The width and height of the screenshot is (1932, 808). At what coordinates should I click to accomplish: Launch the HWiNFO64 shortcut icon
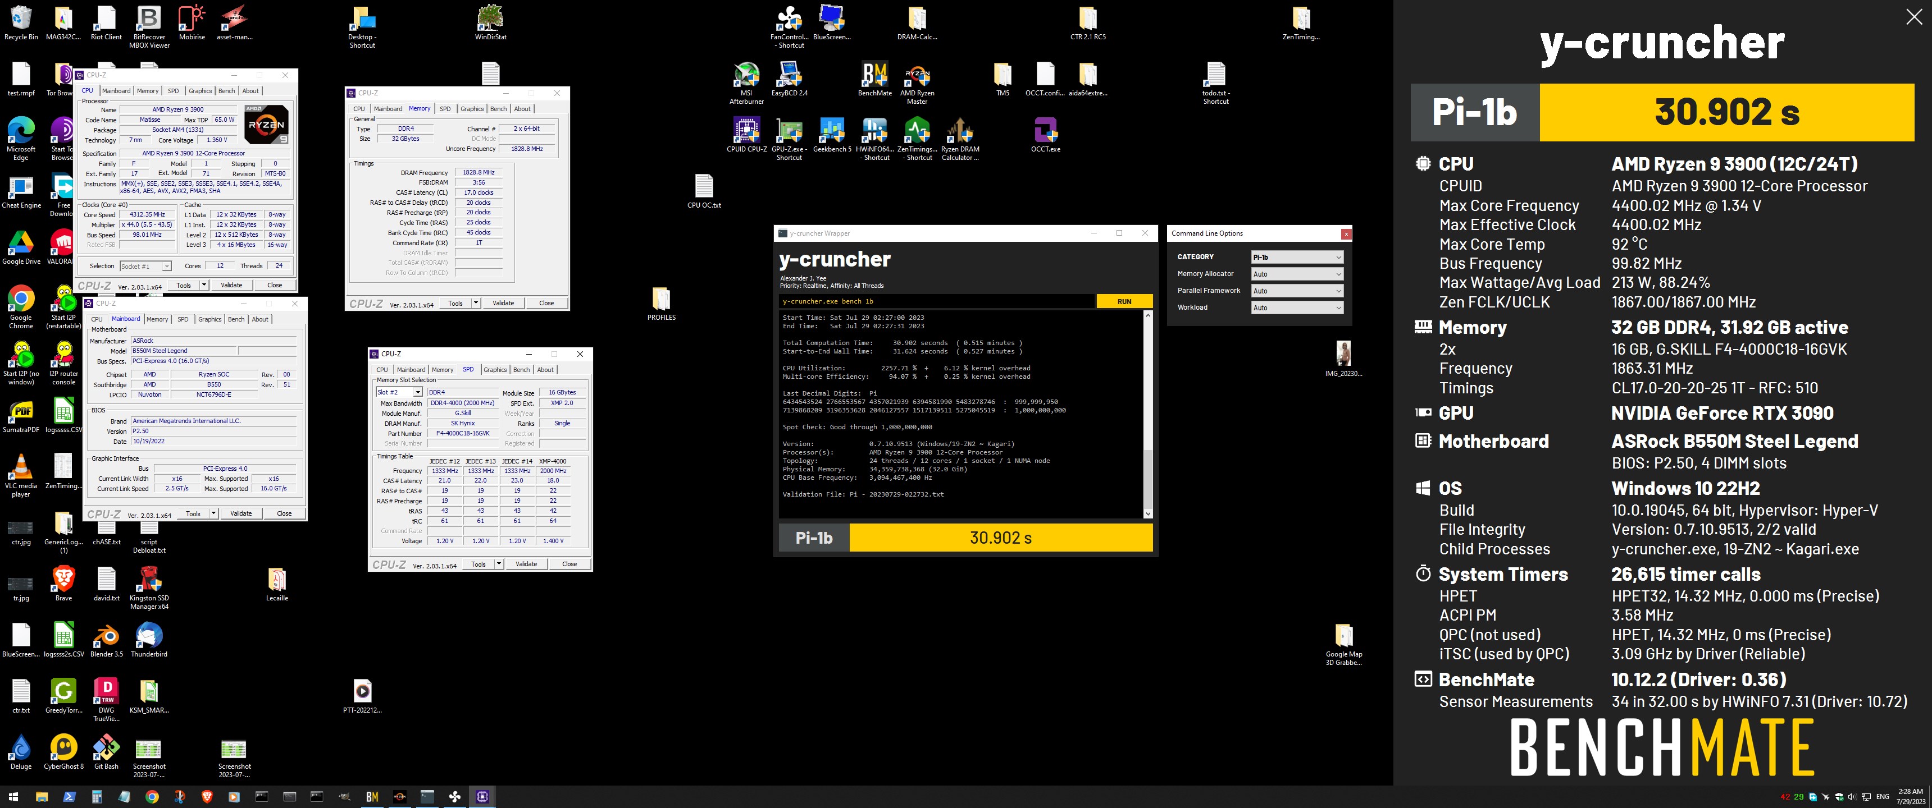(x=874, y=139)
